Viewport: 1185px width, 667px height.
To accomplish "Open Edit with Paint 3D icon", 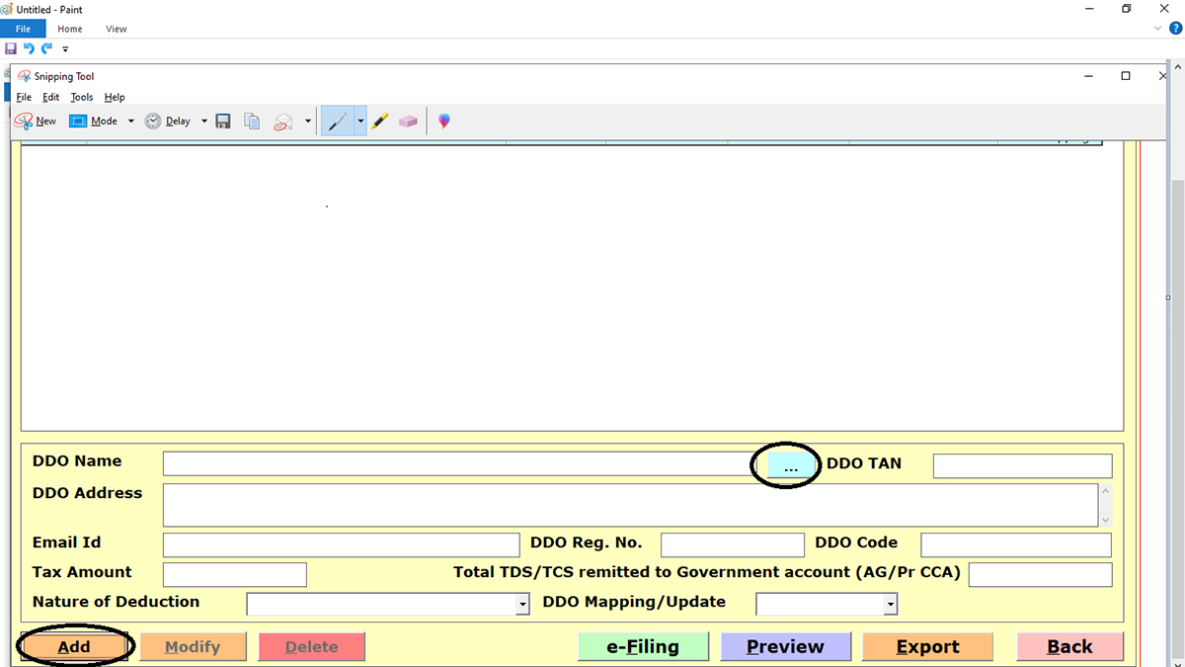I will click(444, 121).
